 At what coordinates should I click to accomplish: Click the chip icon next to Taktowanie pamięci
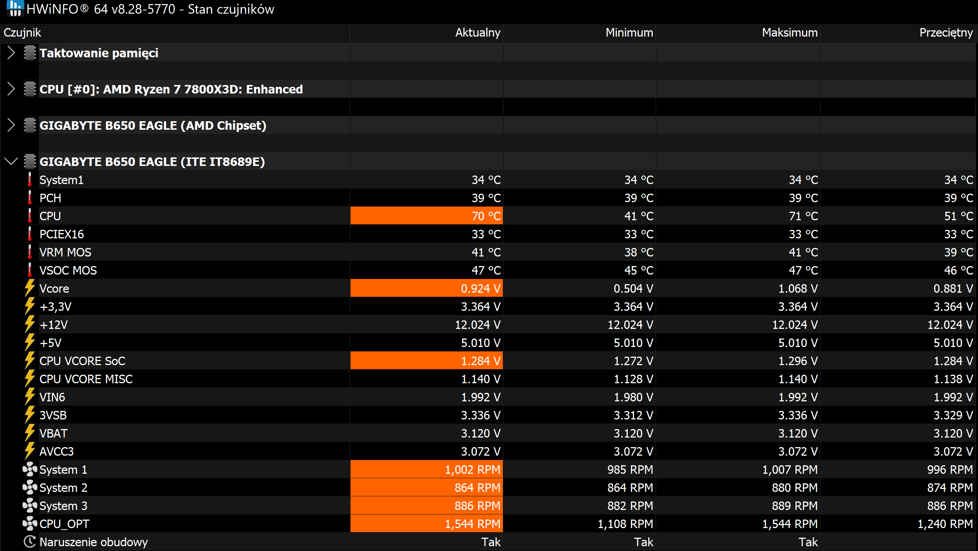coord(30,53)
